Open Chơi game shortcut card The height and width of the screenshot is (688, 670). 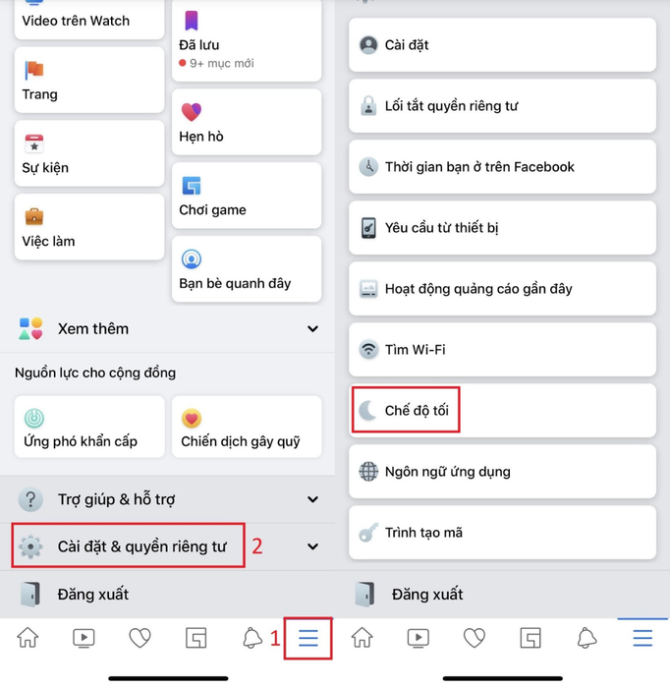pos(247,196)
